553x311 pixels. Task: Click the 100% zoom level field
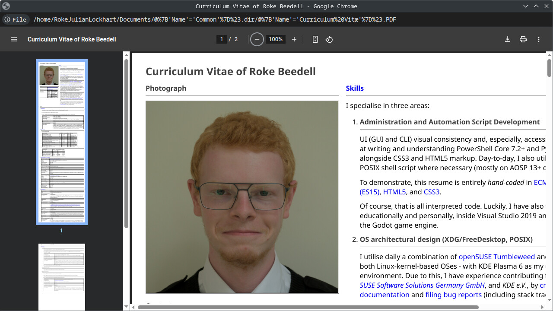click(x=276, y=39)
